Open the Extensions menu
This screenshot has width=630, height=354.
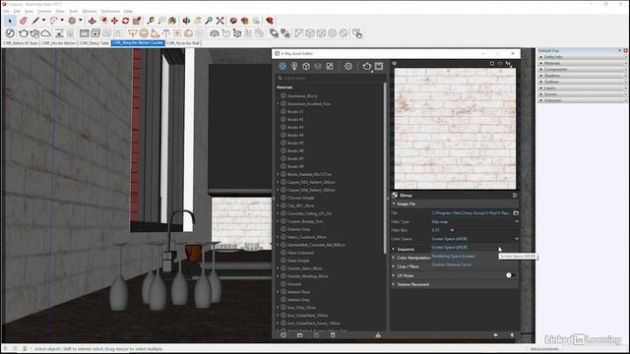click(x=110, y=11)
